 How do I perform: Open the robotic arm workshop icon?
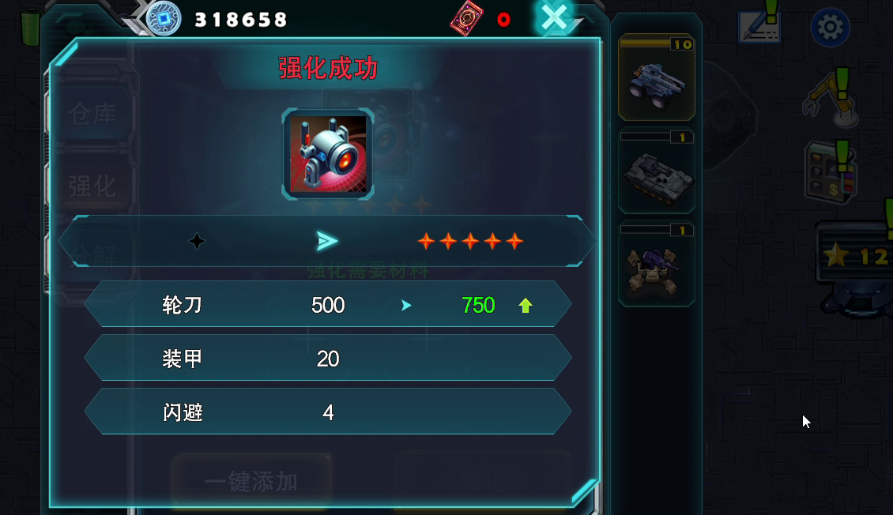click(x=831, y=98)
